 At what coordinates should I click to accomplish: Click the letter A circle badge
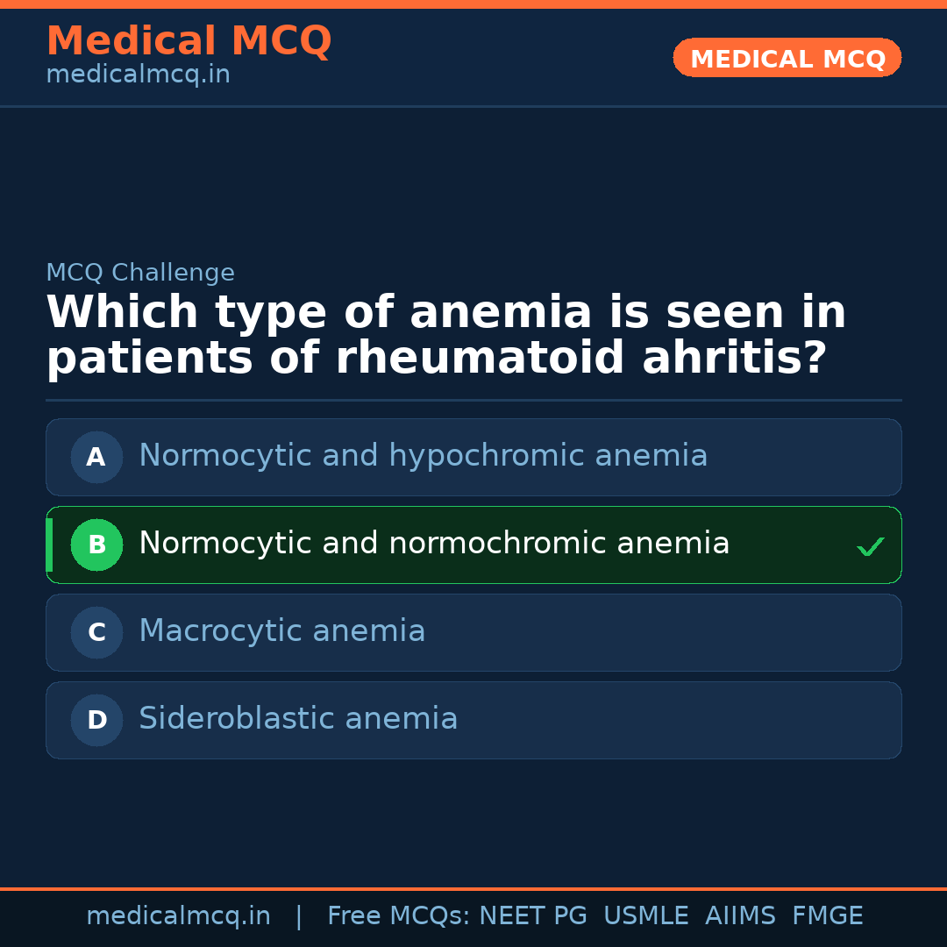[x=96, y=457]
